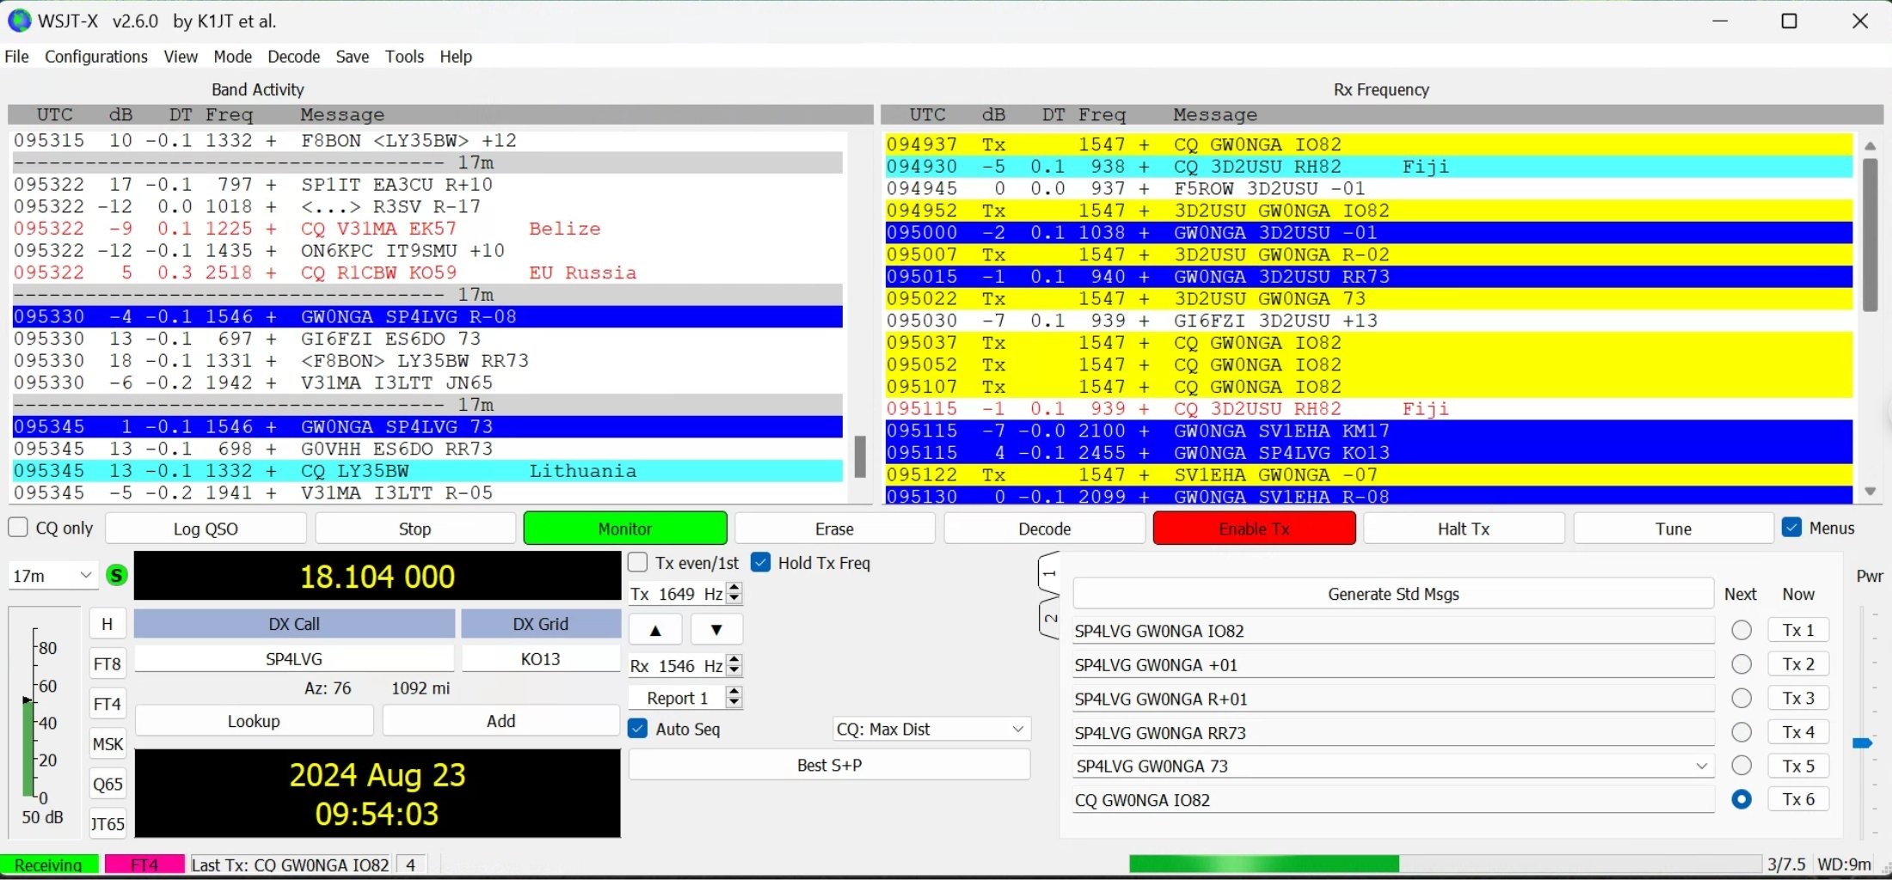Click the Best S+P button
This screenshot has width=1892, height=880.
(x=829, y=765)
